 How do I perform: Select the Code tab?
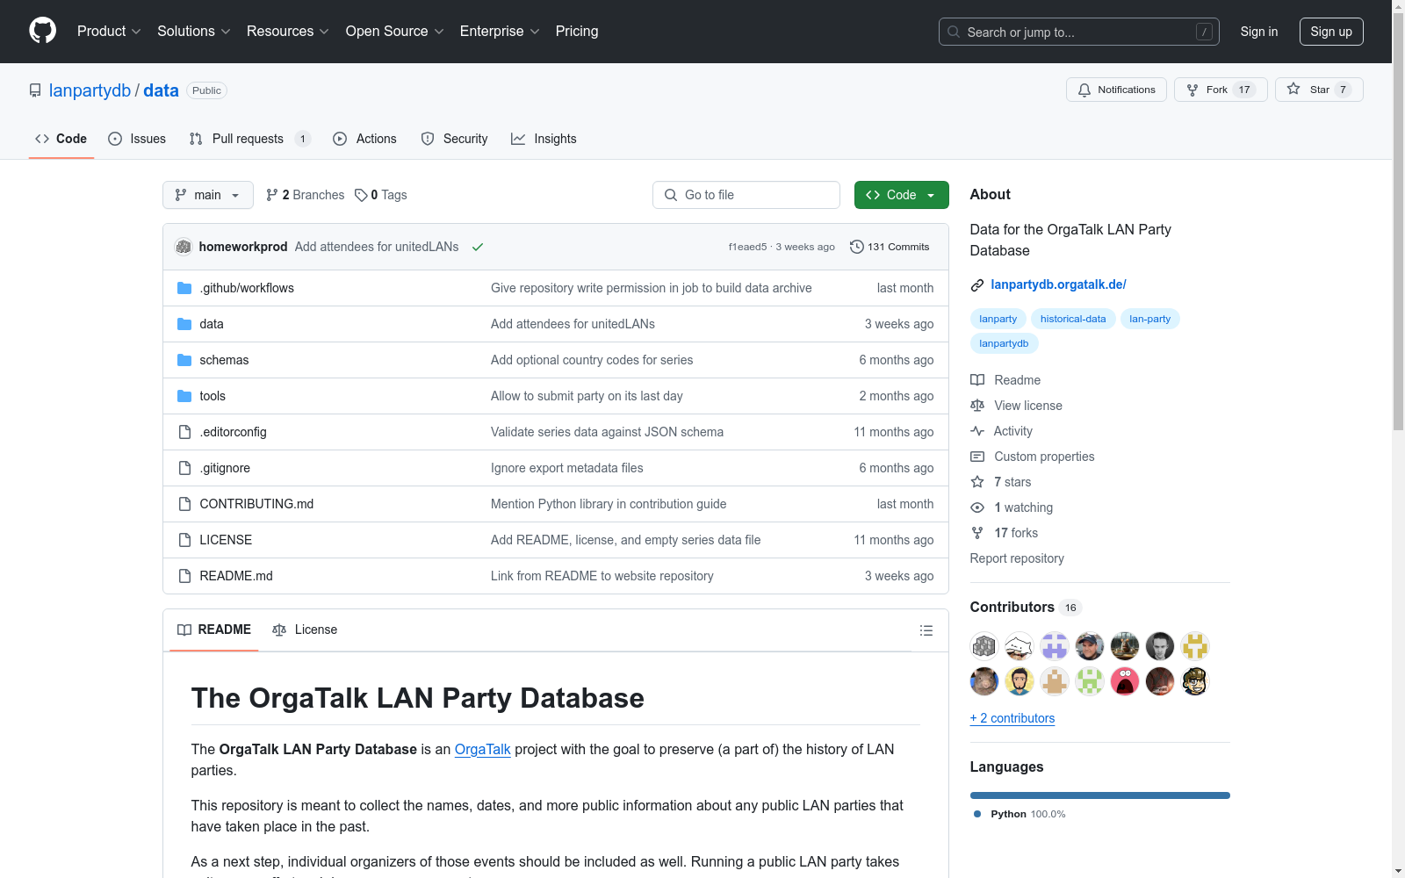[x=61, y=139]
